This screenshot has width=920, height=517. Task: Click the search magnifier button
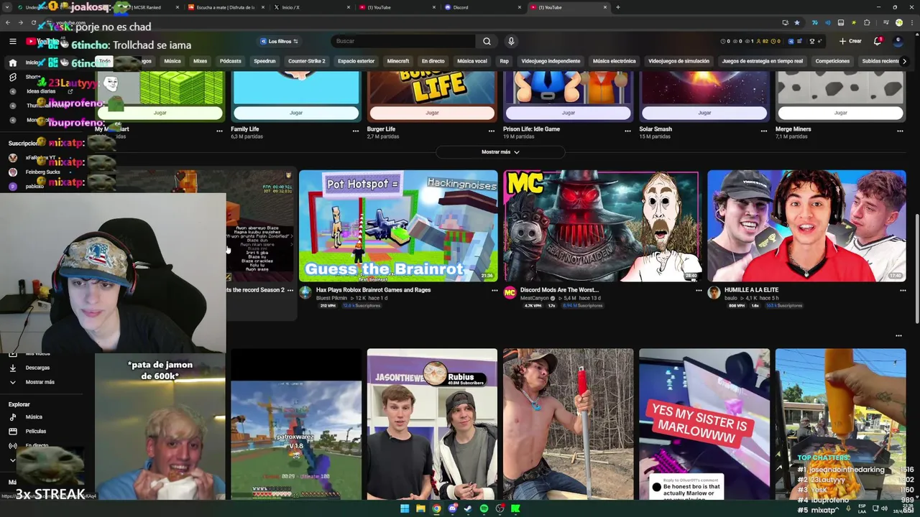click(487, 41)
